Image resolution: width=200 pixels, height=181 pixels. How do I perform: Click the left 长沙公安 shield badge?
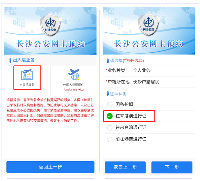pos(51,25)
